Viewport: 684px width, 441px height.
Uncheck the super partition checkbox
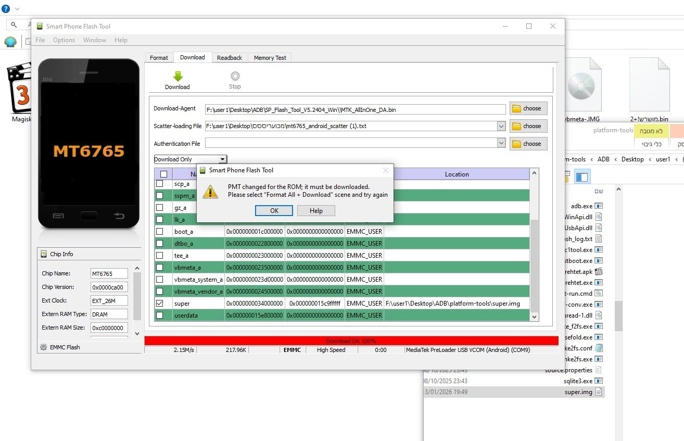click(x=160, y=303)
